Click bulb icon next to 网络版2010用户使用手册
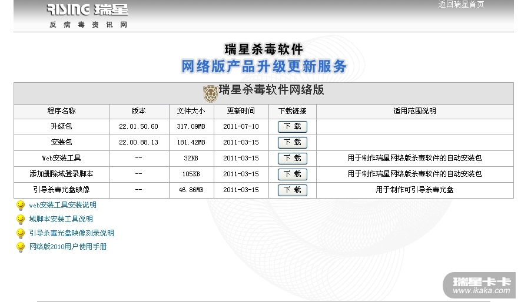The height and width of the screenshot is (302, 521). (21, 247)
